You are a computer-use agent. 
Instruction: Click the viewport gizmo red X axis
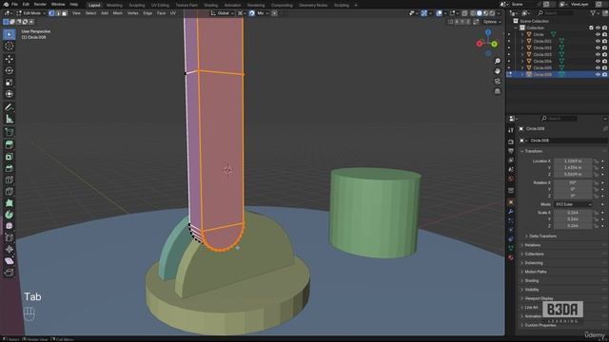click(x=480, y=44)
